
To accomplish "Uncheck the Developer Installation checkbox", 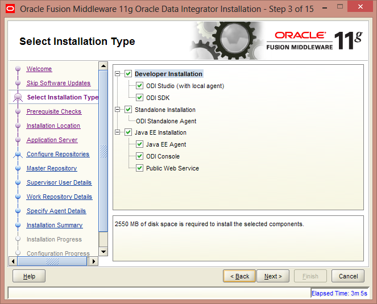I will [129, 74].
